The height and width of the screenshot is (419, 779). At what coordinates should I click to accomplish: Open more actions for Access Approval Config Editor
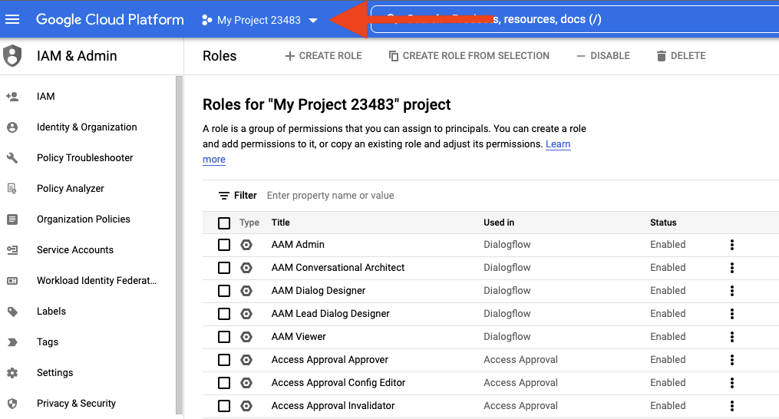732,383
